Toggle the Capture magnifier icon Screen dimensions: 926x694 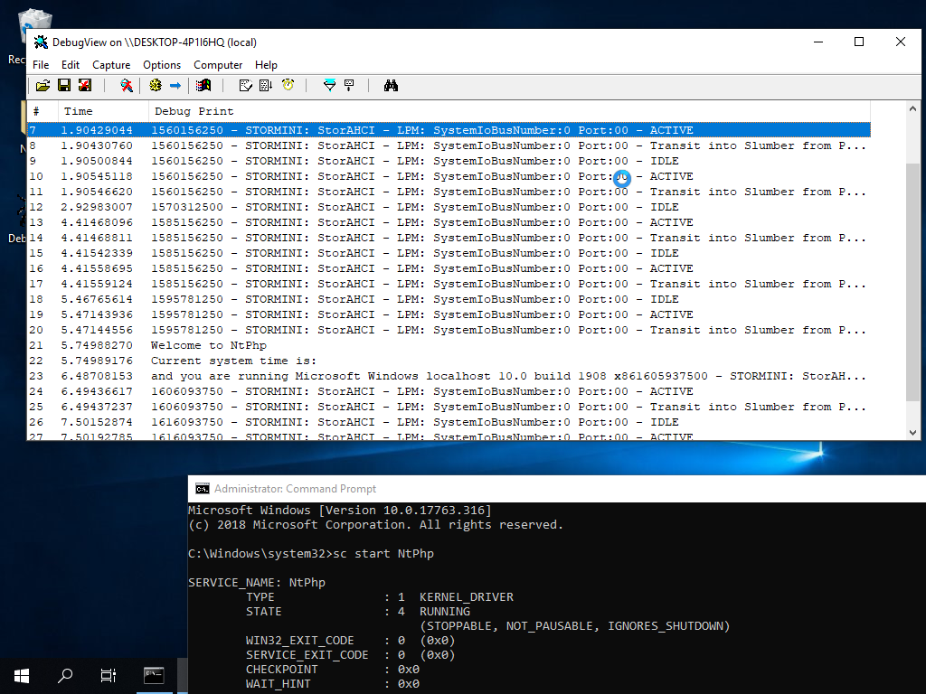click(x=127, y=86)
